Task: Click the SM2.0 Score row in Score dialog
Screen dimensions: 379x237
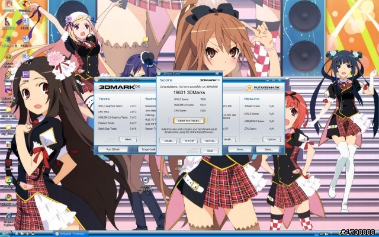Action: tap(190, 99)
